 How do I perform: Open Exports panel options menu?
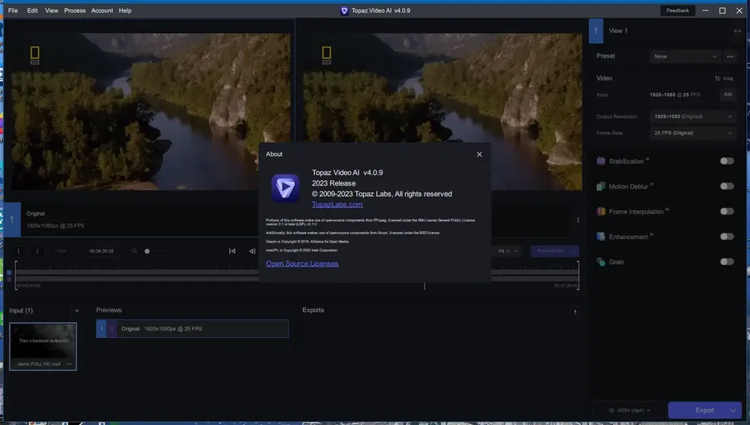point(575,312)
